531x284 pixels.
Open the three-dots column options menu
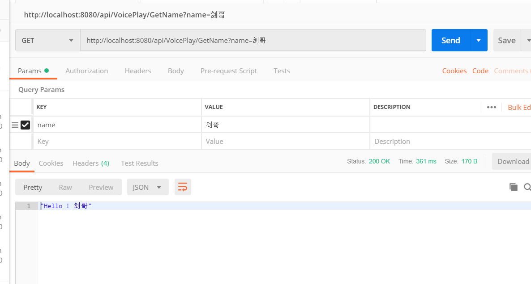coord(491,107)
